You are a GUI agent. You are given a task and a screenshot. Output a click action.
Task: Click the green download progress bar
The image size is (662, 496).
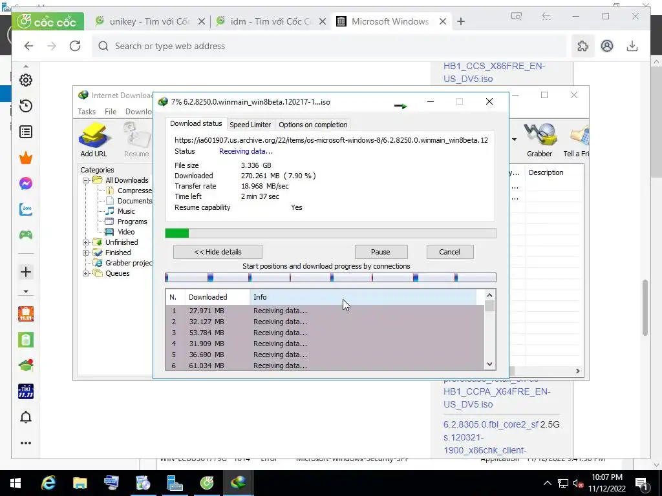click(x=330, y=233)
